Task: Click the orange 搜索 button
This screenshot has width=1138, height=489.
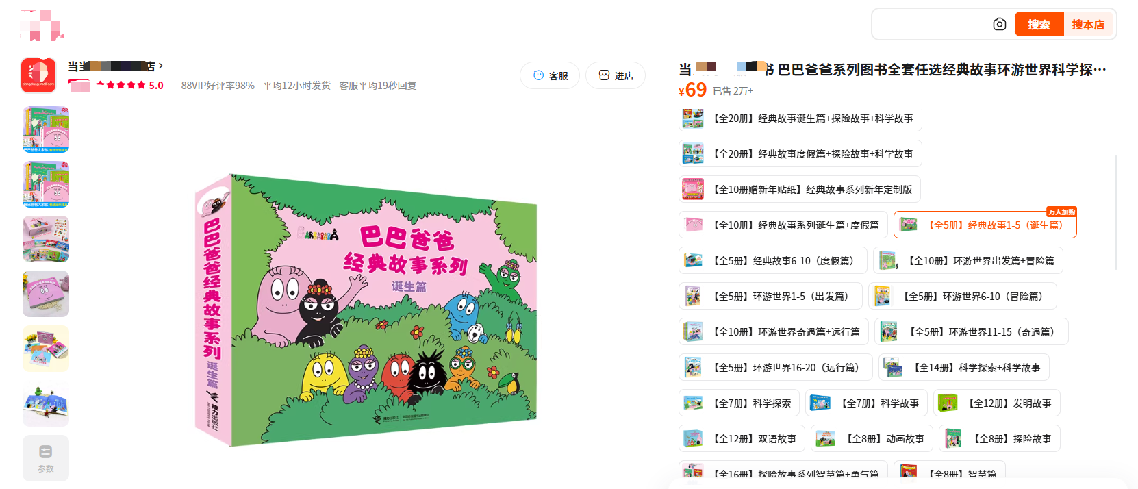Action: [1039, 25]
